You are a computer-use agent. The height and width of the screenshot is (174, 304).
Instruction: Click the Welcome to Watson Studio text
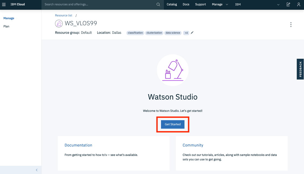pos(173,111)
